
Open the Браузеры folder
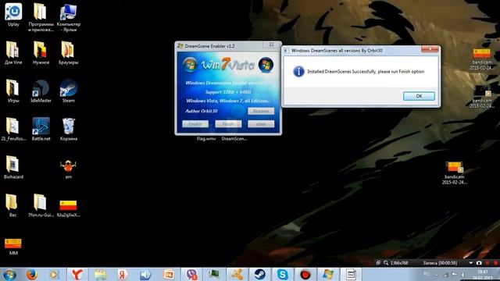coord(69,53)
